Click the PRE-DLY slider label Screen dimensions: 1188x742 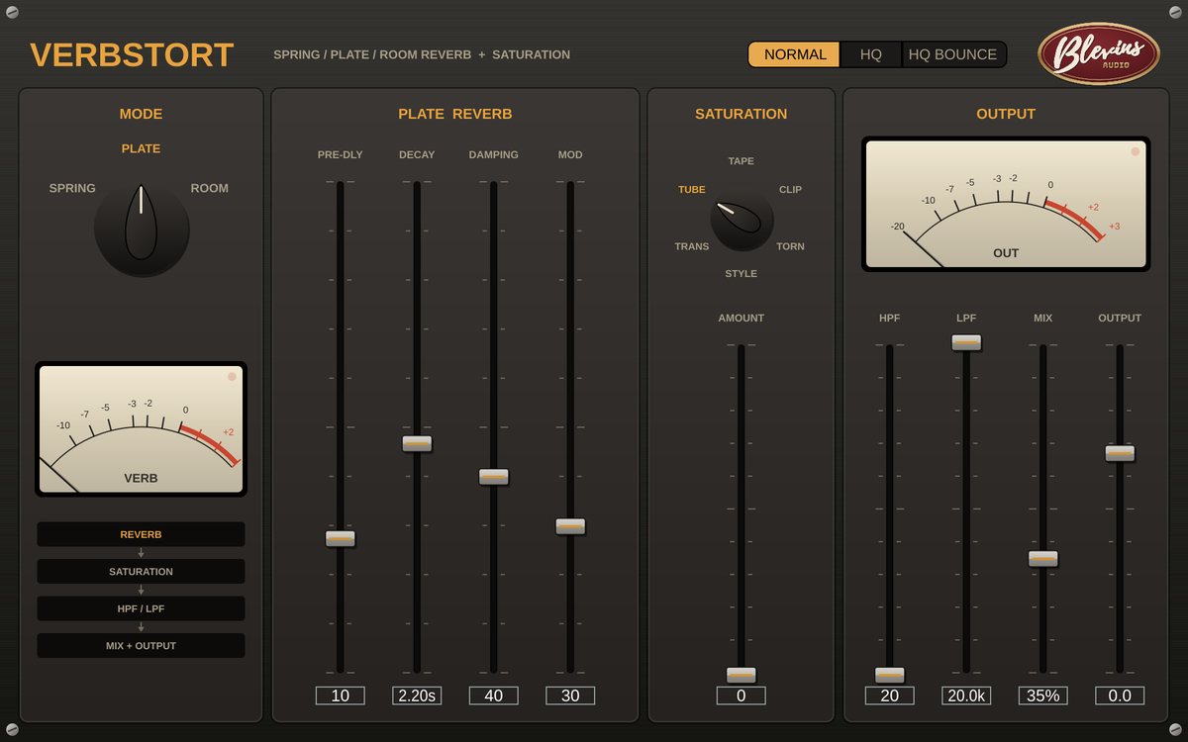pos(340,154)
